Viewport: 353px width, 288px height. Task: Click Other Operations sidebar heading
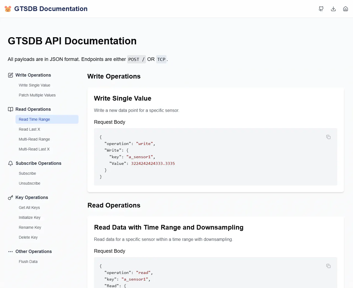pos(34,252)
